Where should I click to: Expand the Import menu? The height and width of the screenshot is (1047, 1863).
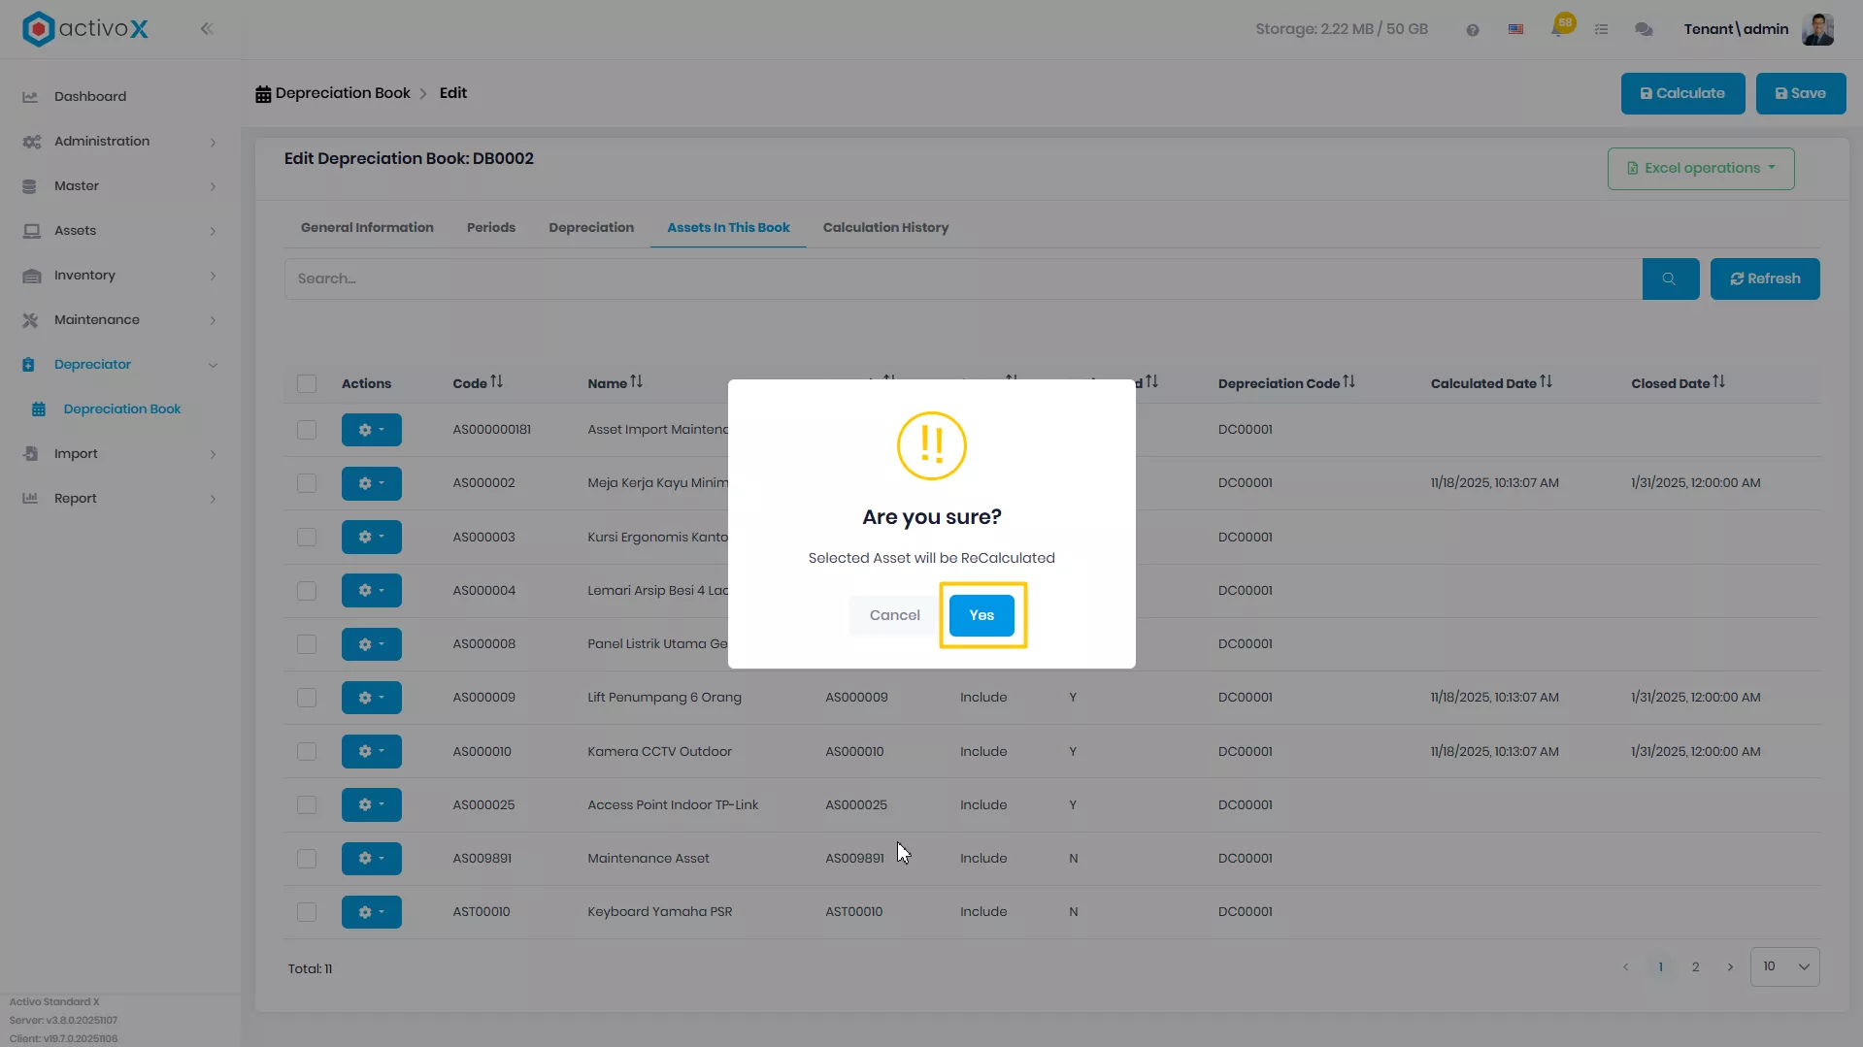pos(120,454)
